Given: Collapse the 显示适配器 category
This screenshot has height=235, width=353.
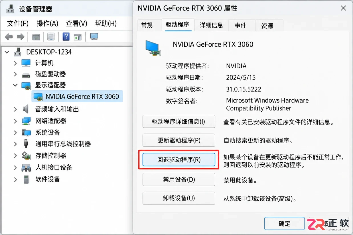Looking at the screenshot, I should [x=15, y=85].
